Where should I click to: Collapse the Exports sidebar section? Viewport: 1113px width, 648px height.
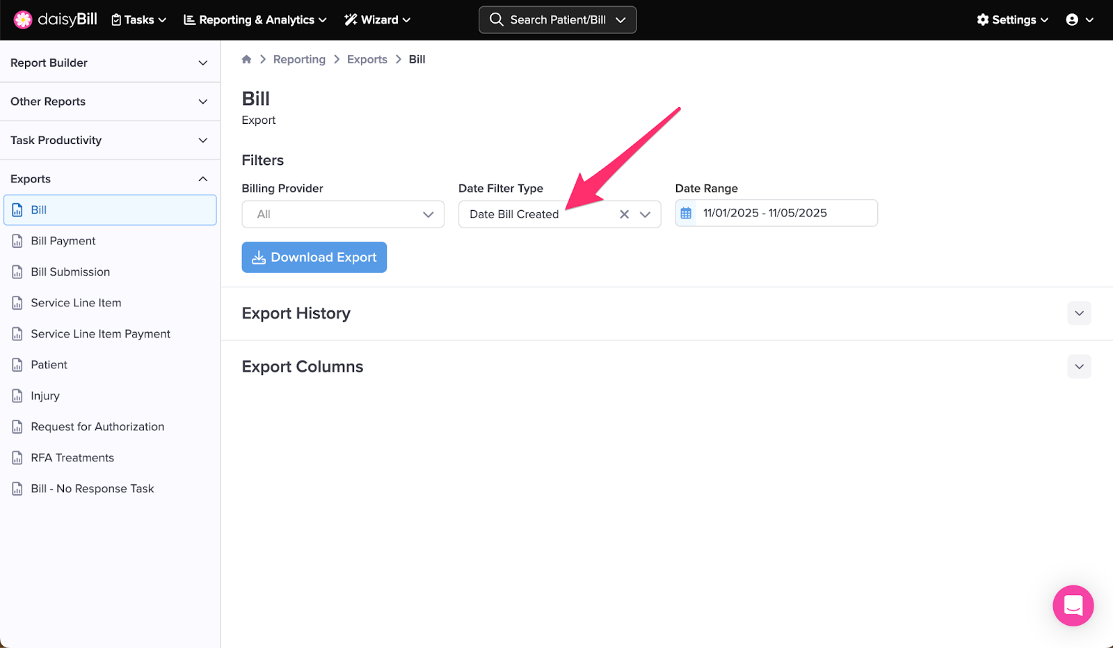(202, 179)
